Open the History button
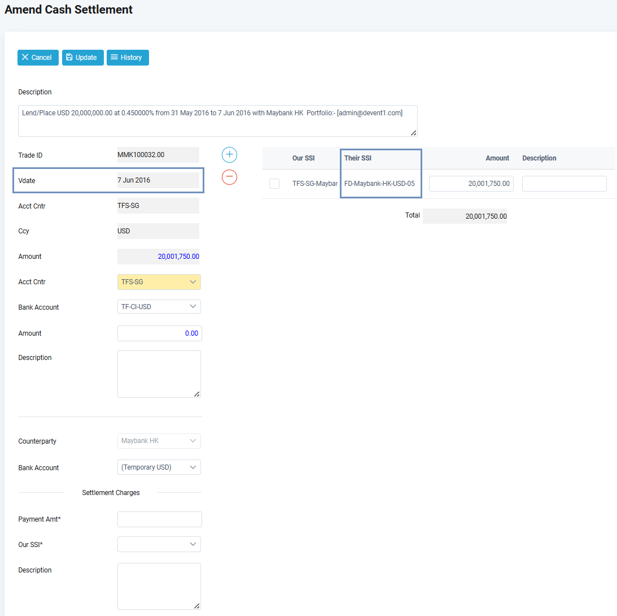This screenshot has width=617, height=616. (128, 58)
